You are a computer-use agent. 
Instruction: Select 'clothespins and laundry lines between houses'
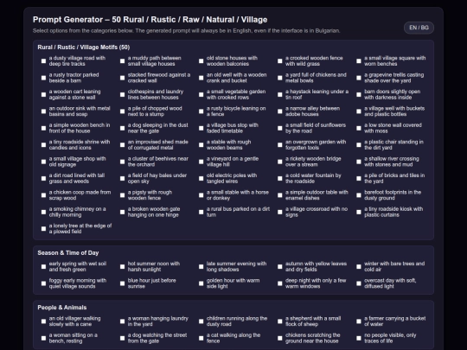pyautogui.click(x=123, y=95)
